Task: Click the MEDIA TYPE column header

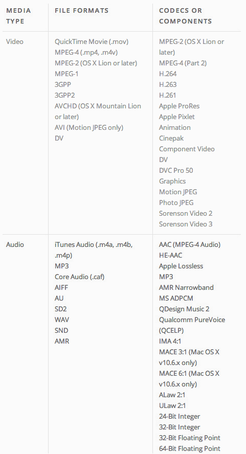Action: pos(18,16)
